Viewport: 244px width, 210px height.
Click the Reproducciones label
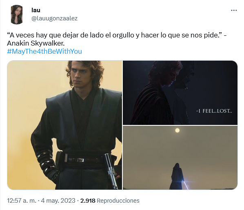click(x=118, y=201)
